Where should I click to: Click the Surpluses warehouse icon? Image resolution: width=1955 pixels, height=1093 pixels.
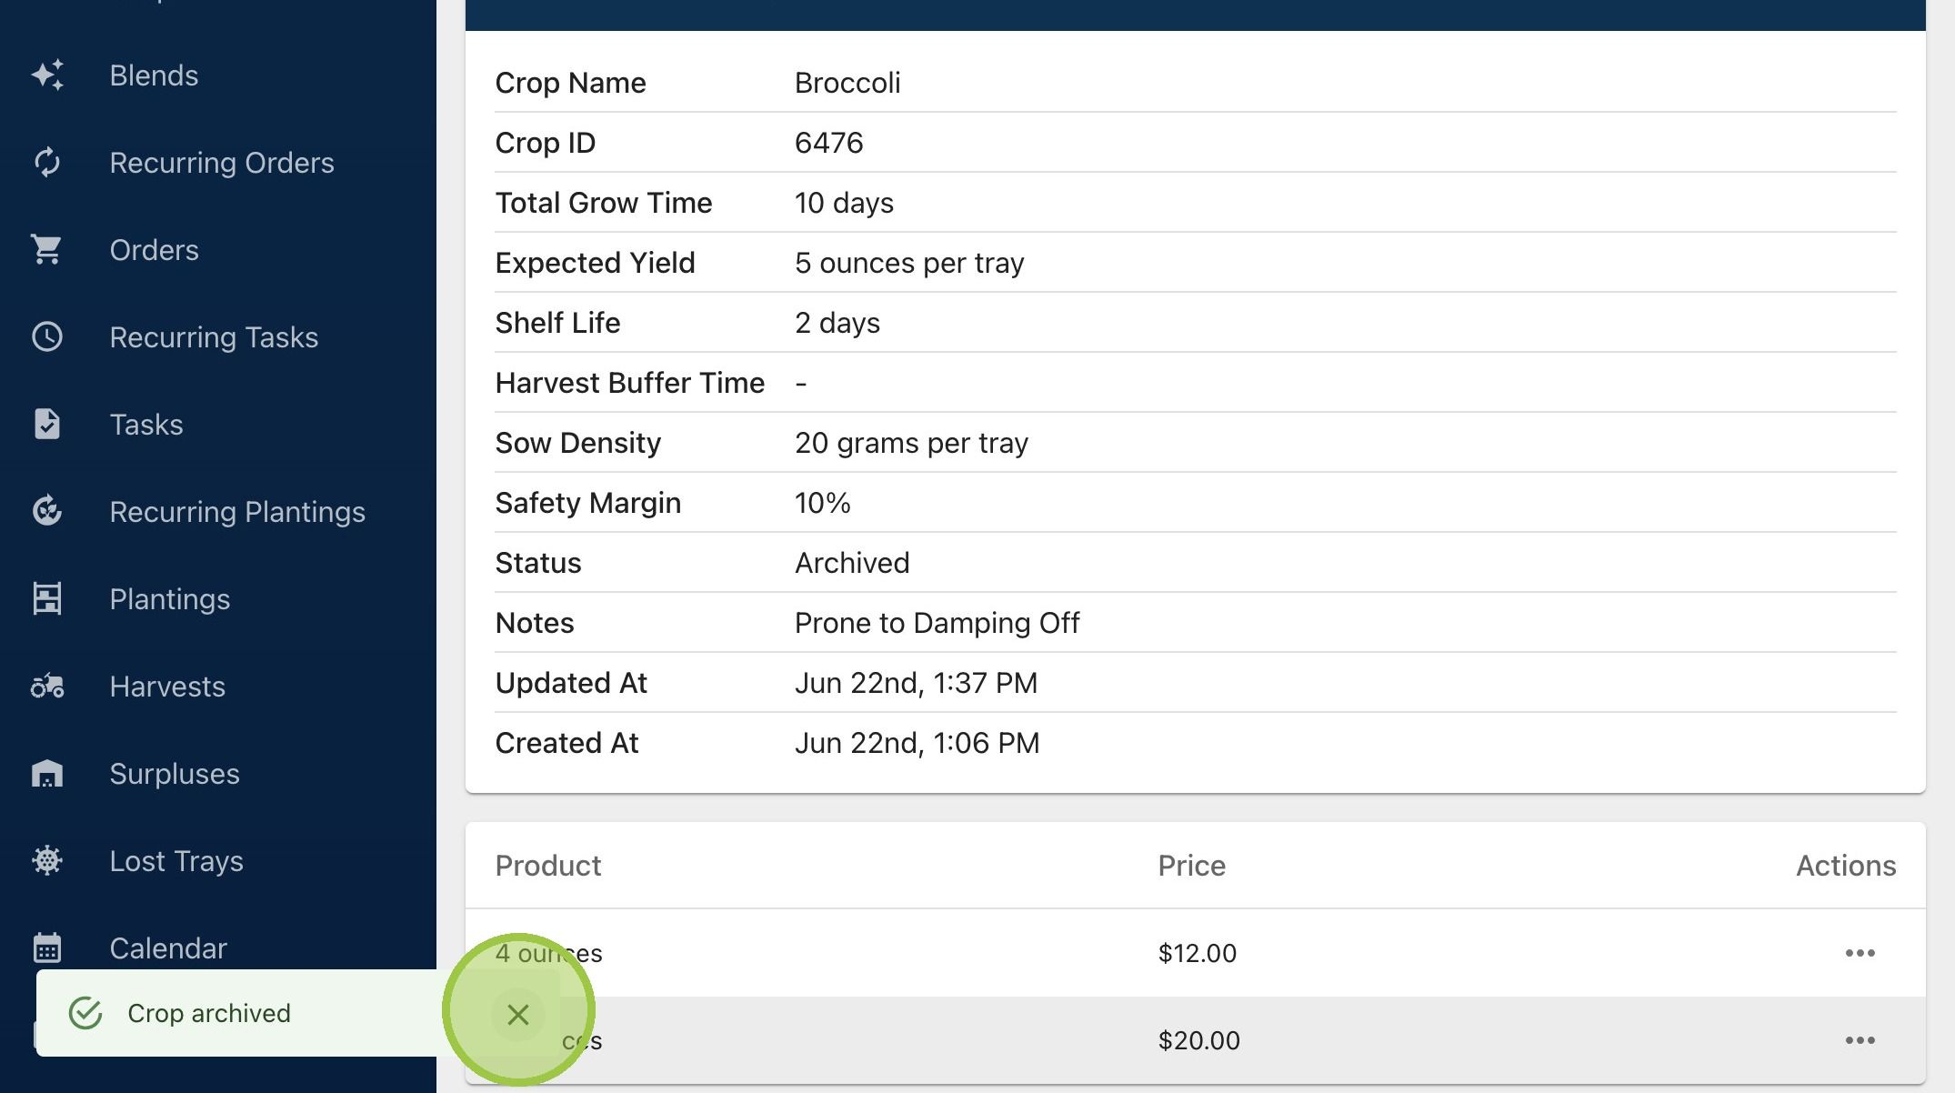(47, 774)
